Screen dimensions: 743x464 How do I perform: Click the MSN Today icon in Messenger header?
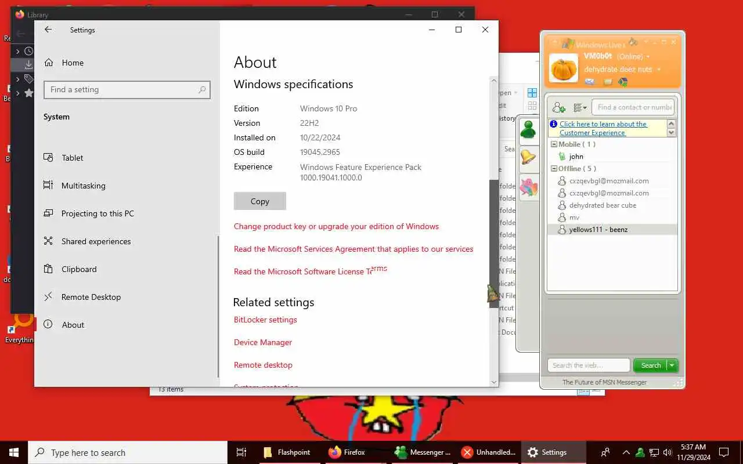click(x=623, y=82)
